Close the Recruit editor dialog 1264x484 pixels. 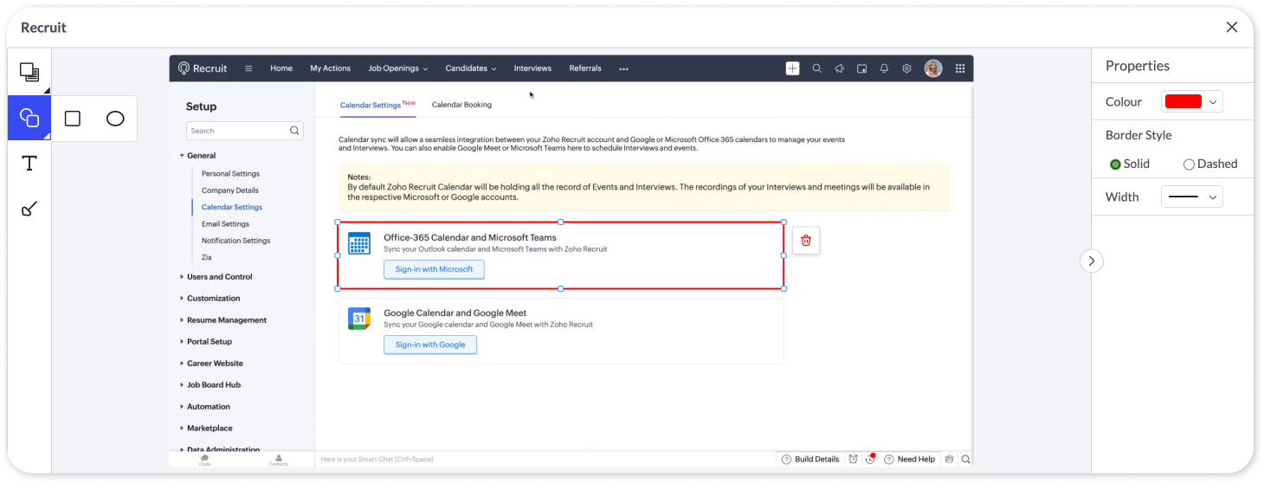coord(1232,27)
